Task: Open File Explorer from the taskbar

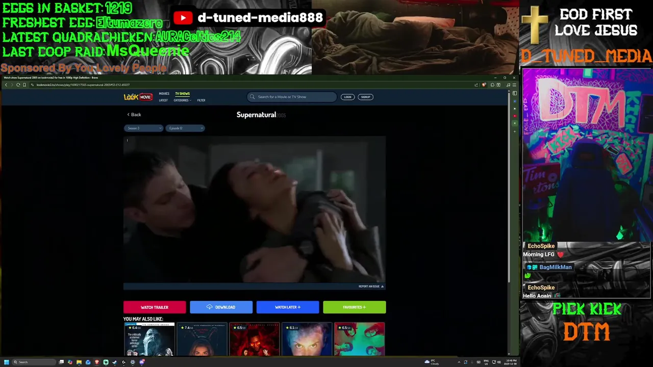Action: pos(79,362)
